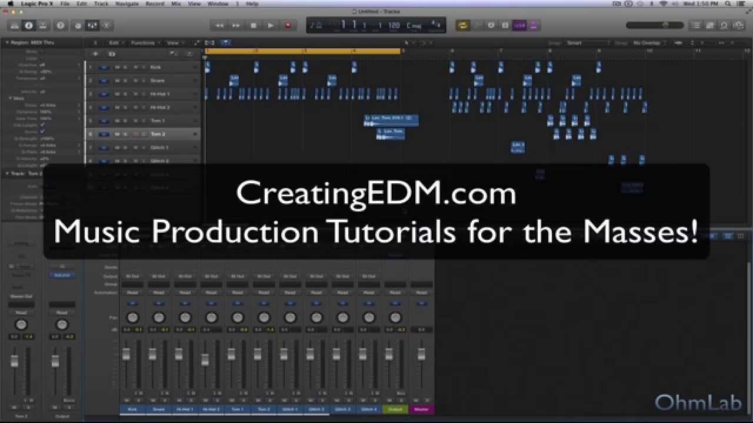Click the Kick channel pan knob
The image size is (753, 423).
coord(132,318)
